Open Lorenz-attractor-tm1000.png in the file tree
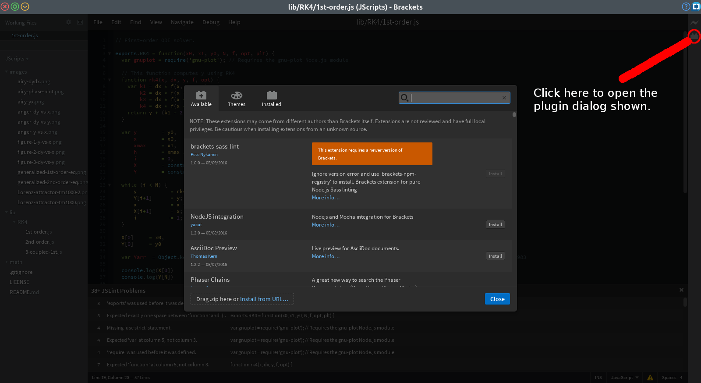701x383 pixels. (x=52, y=202)
